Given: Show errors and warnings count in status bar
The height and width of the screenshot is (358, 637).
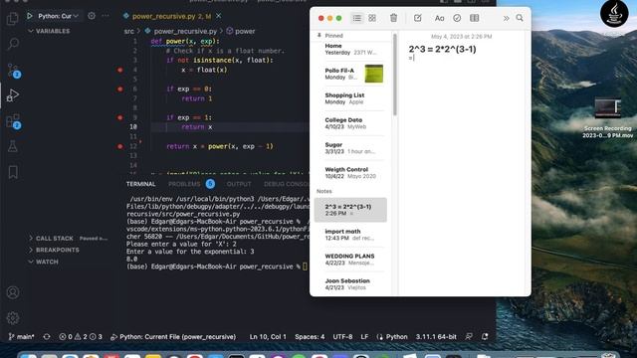Looking at the screenshot, I should (x=81, y=336).
